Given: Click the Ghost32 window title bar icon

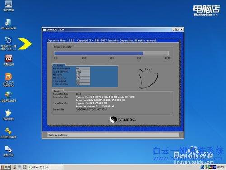Looking at the screenshot, I should 44,29.
